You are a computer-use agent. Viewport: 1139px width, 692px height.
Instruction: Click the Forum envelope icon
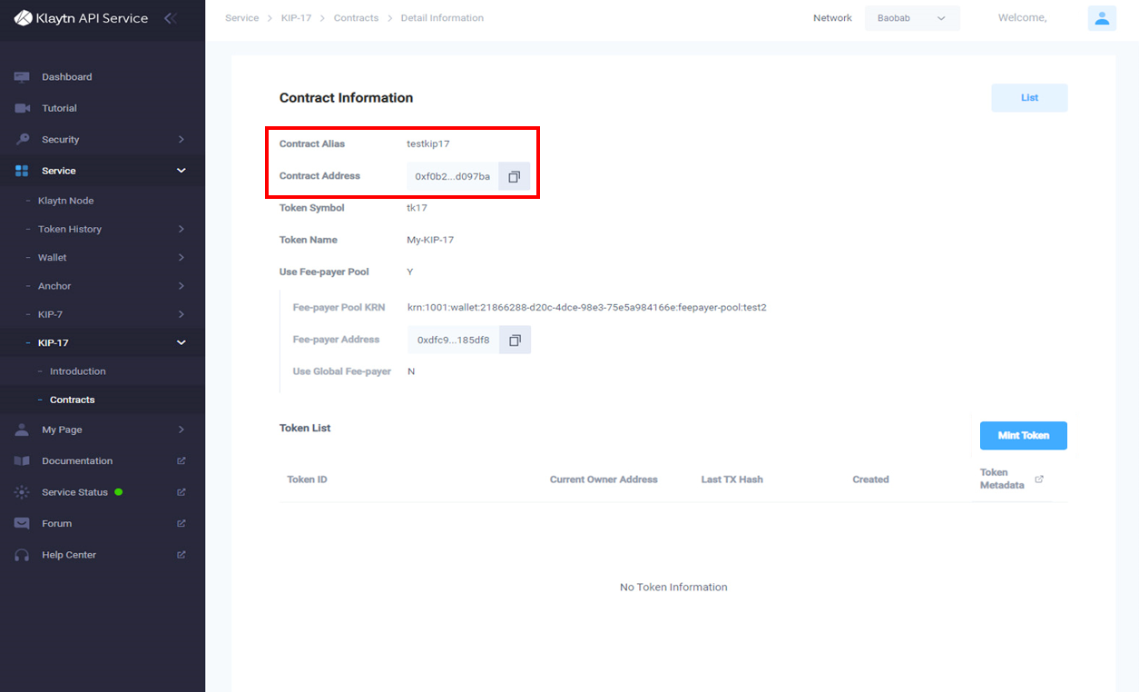coord(23,524)
